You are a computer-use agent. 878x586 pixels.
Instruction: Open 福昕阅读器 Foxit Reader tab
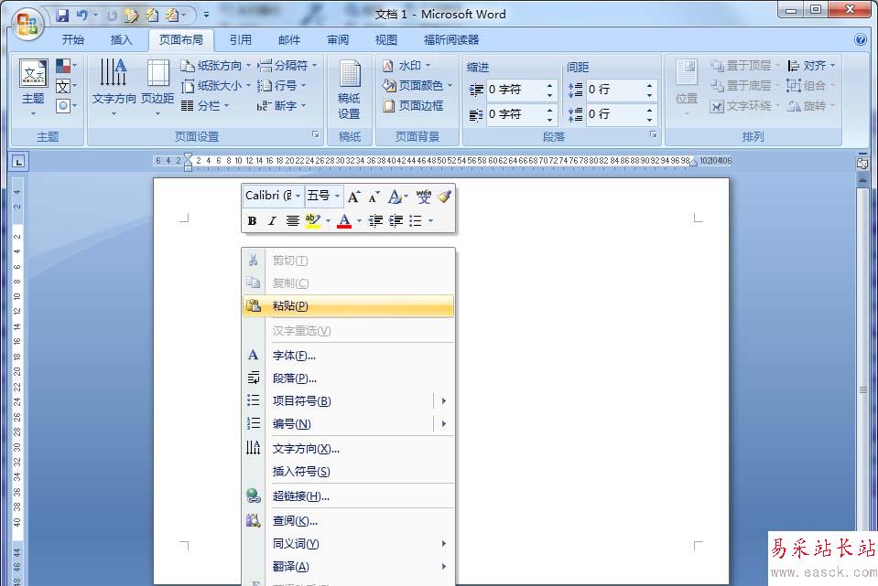451,39
